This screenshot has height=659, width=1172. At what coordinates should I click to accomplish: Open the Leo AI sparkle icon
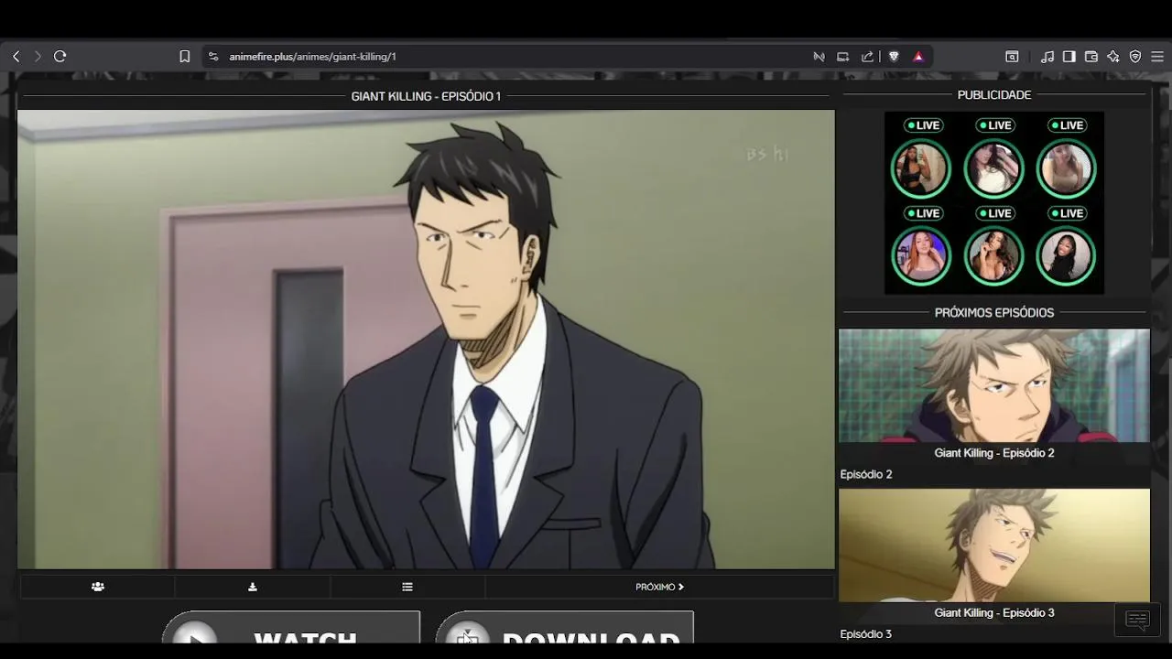click(x=1113, y=57)
